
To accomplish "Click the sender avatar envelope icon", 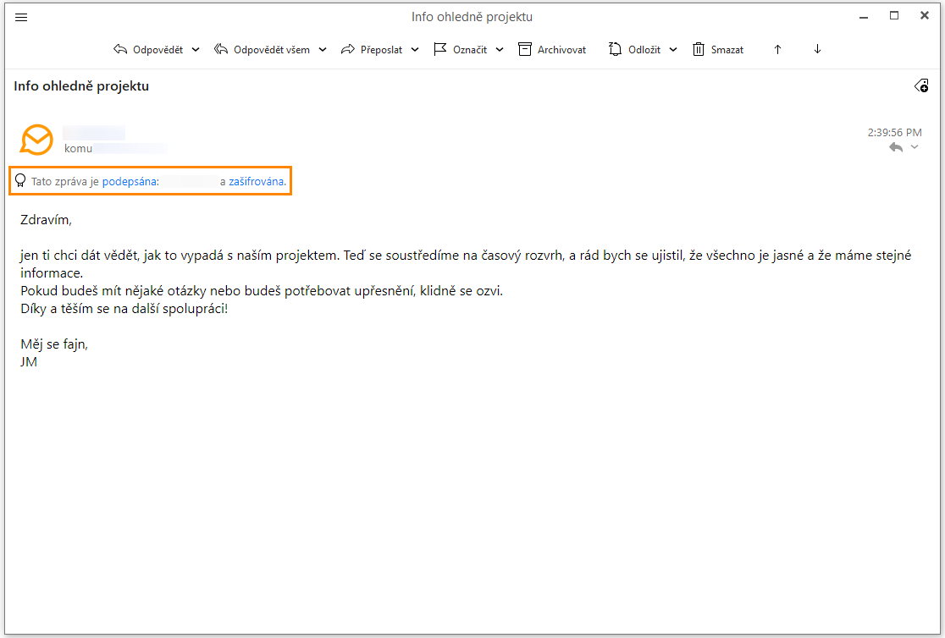I will [36, 140].
